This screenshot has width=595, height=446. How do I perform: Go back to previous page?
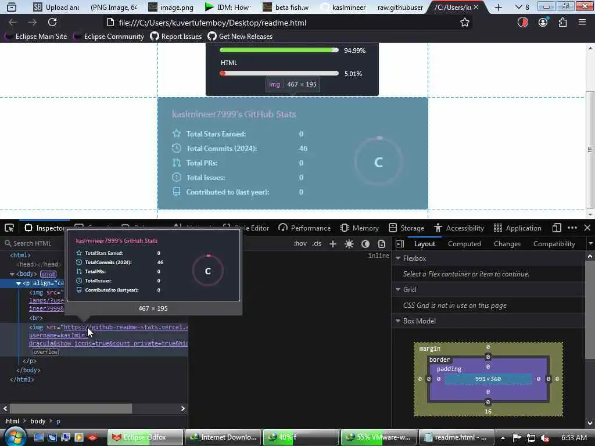13,23
